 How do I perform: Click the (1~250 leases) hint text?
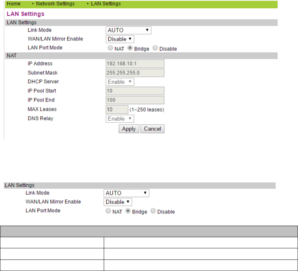click(147, 110)
